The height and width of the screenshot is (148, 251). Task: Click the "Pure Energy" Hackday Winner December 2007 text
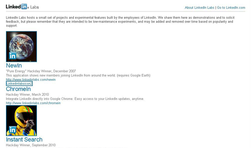[41, 71]
